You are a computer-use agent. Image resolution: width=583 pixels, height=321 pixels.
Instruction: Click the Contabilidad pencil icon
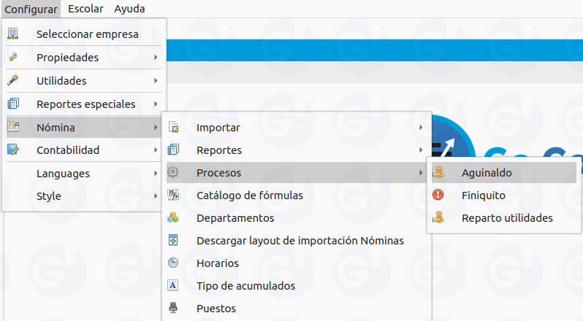(x=12, y=150)
